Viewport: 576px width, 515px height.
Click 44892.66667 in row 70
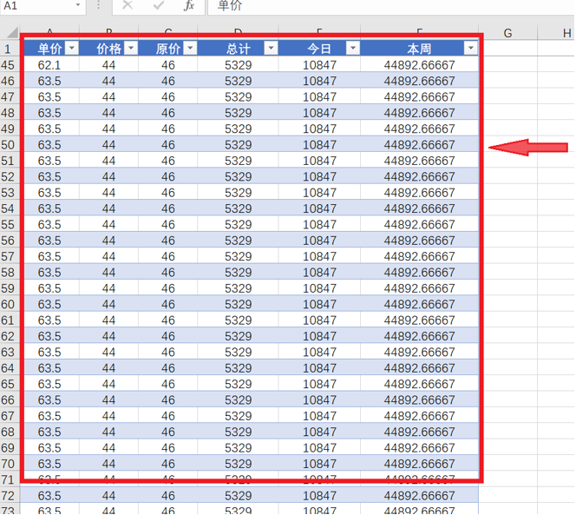tap(419, 464)
